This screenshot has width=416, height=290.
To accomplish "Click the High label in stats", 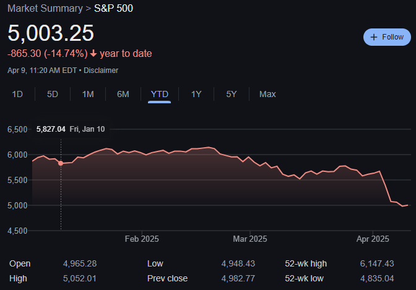I will [x=18, y=279].
